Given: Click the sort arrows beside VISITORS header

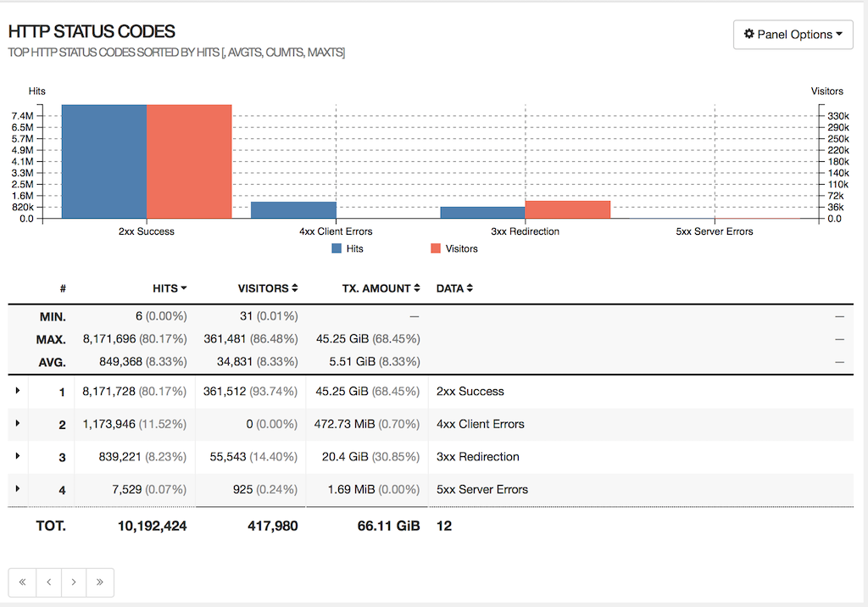Looking at the screenshot, I should point(295,288).
